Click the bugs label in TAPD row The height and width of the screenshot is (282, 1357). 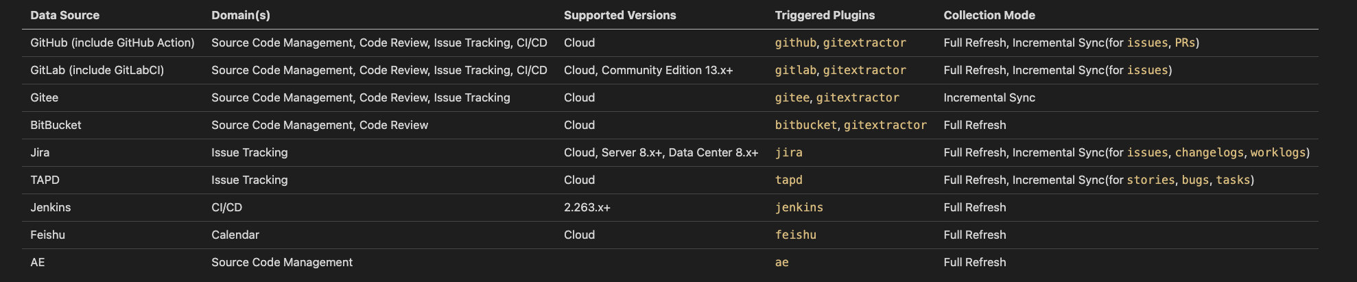tap(1195, 180)
